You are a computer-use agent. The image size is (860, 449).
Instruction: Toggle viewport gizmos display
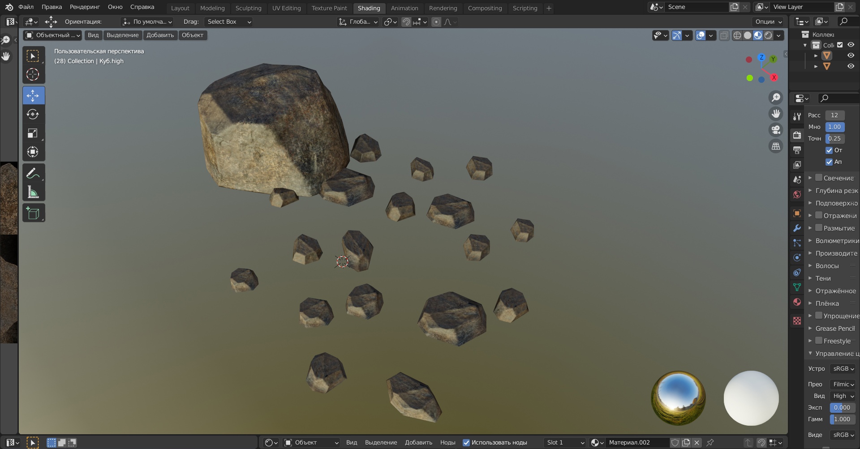677,35
